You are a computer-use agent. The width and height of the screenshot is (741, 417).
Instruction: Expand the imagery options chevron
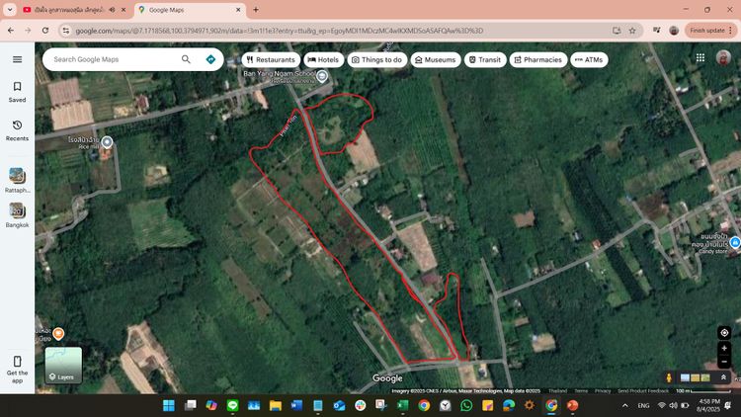coord(723,377)
